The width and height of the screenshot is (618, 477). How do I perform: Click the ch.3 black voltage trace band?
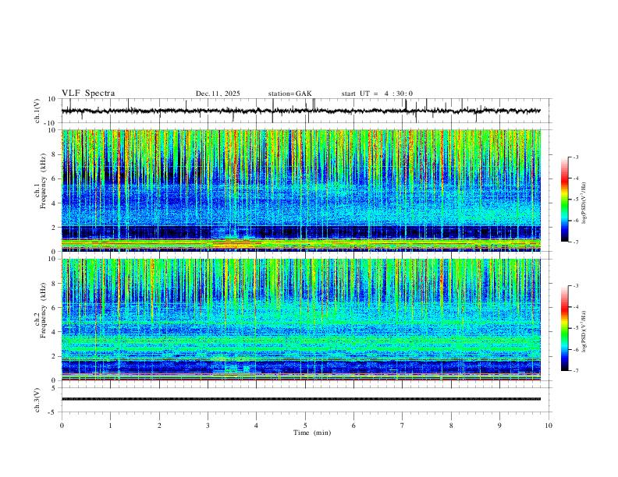tap(300, 399)
